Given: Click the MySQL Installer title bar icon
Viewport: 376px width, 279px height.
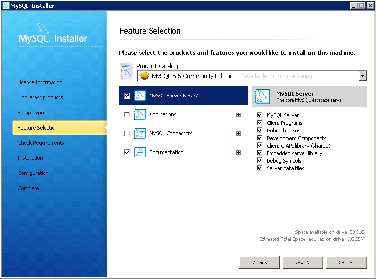Looking at the screenshot, I should [6, 5].
